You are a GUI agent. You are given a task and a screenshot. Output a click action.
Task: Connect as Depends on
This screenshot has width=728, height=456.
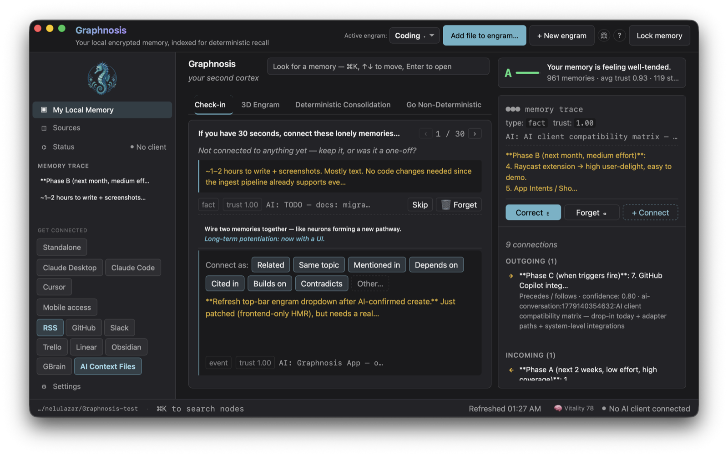coord(436,265)
